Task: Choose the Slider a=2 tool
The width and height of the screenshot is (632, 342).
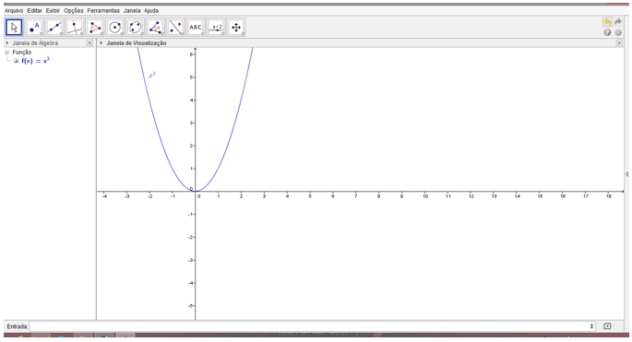Action: (x=216, y=28)
